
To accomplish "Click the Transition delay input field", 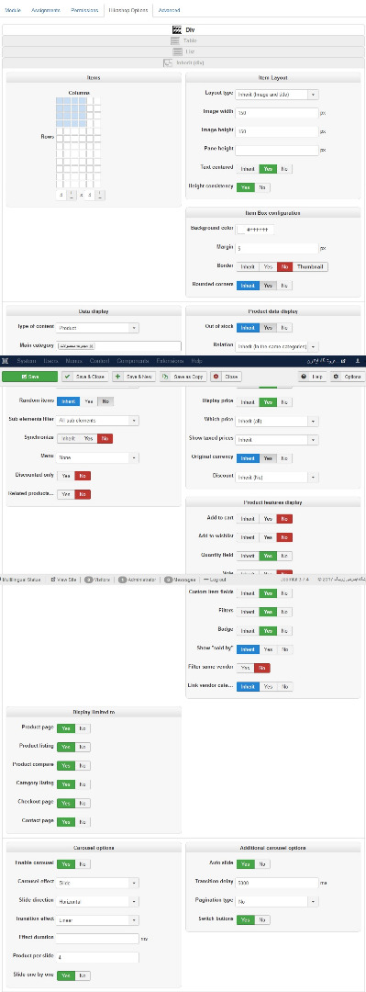I will tap(277, 883).
